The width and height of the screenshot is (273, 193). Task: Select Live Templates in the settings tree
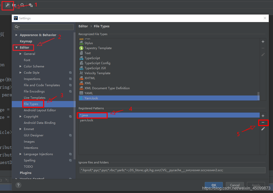[34, 98]
